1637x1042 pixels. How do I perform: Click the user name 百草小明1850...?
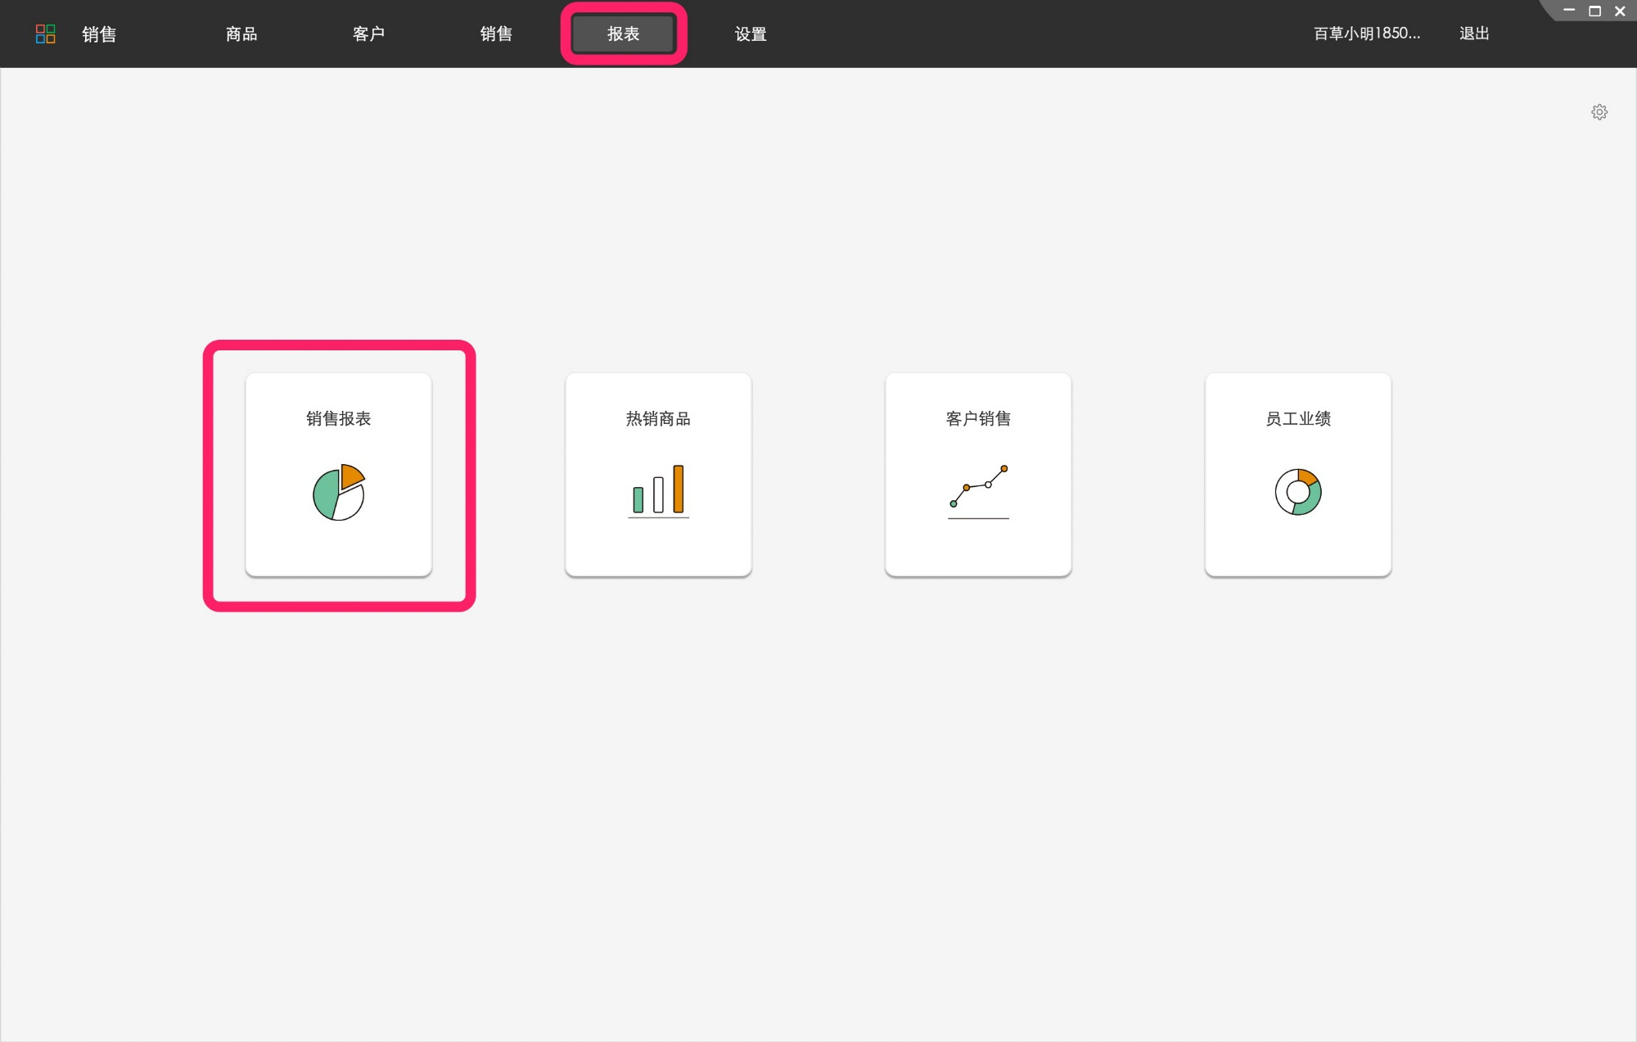1367,34
